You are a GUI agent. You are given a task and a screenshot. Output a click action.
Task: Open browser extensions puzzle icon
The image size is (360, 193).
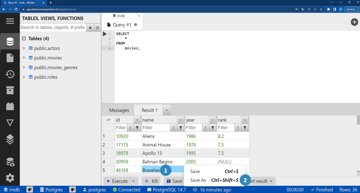coord(328,9)
